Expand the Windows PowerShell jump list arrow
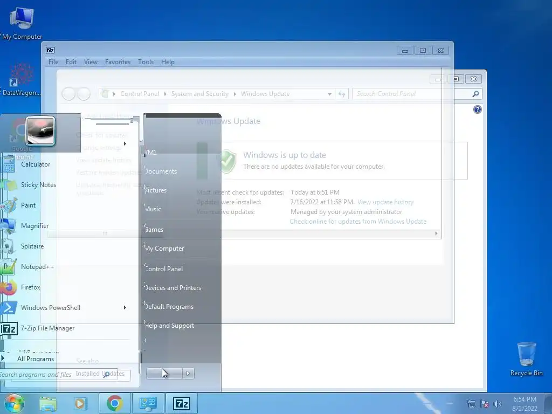Screen dimensions: 552x414 coord(125,308)
